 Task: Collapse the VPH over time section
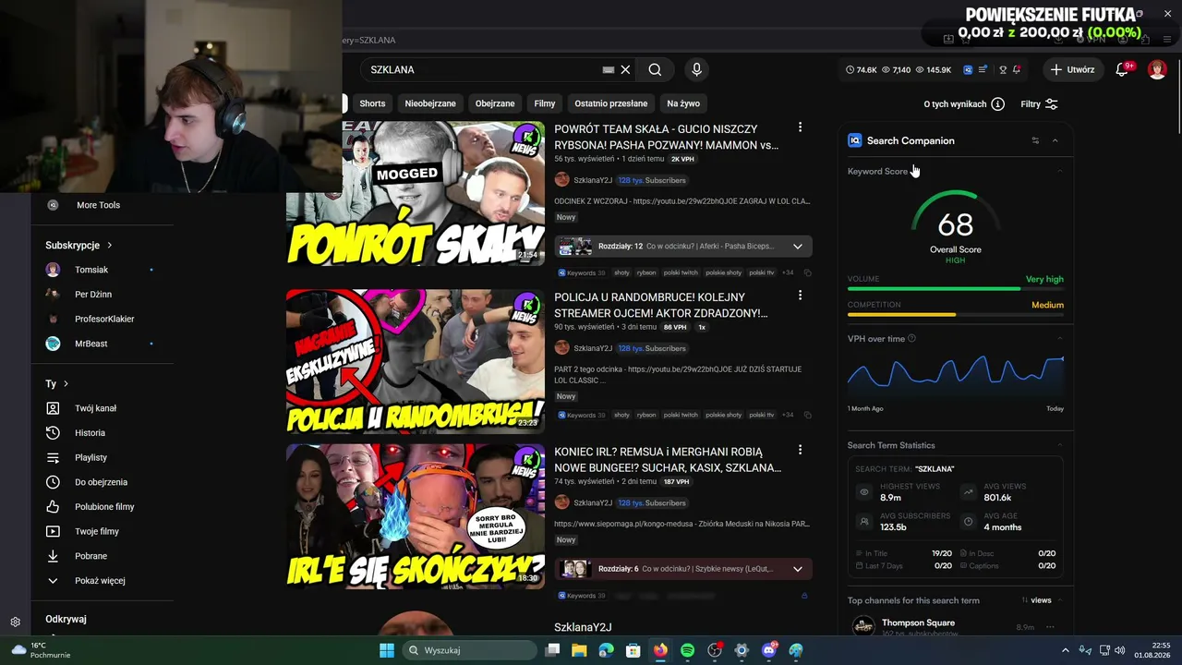point(1059,339)
